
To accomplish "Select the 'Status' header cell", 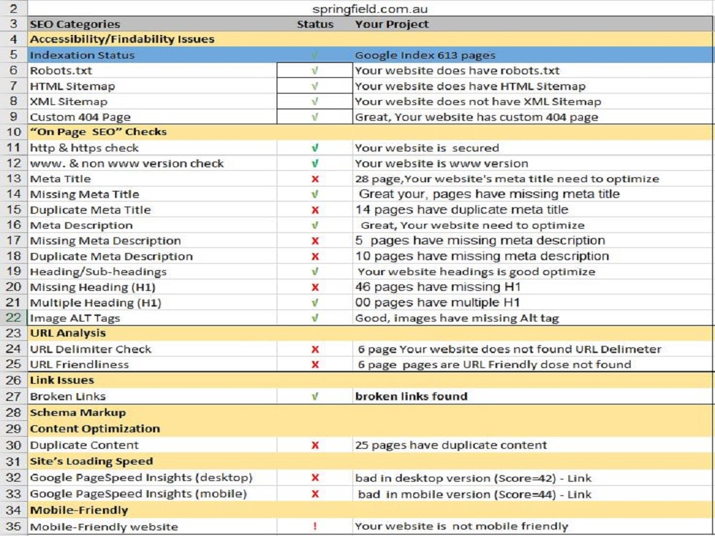I will click(315, 24).
